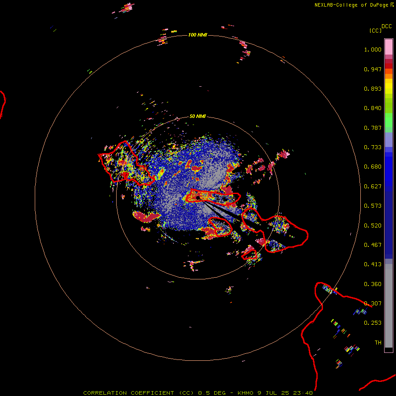Click the 9 JUL 25 date in caption
This screenshot has width=396, height=396.
[x=273, y=393]
